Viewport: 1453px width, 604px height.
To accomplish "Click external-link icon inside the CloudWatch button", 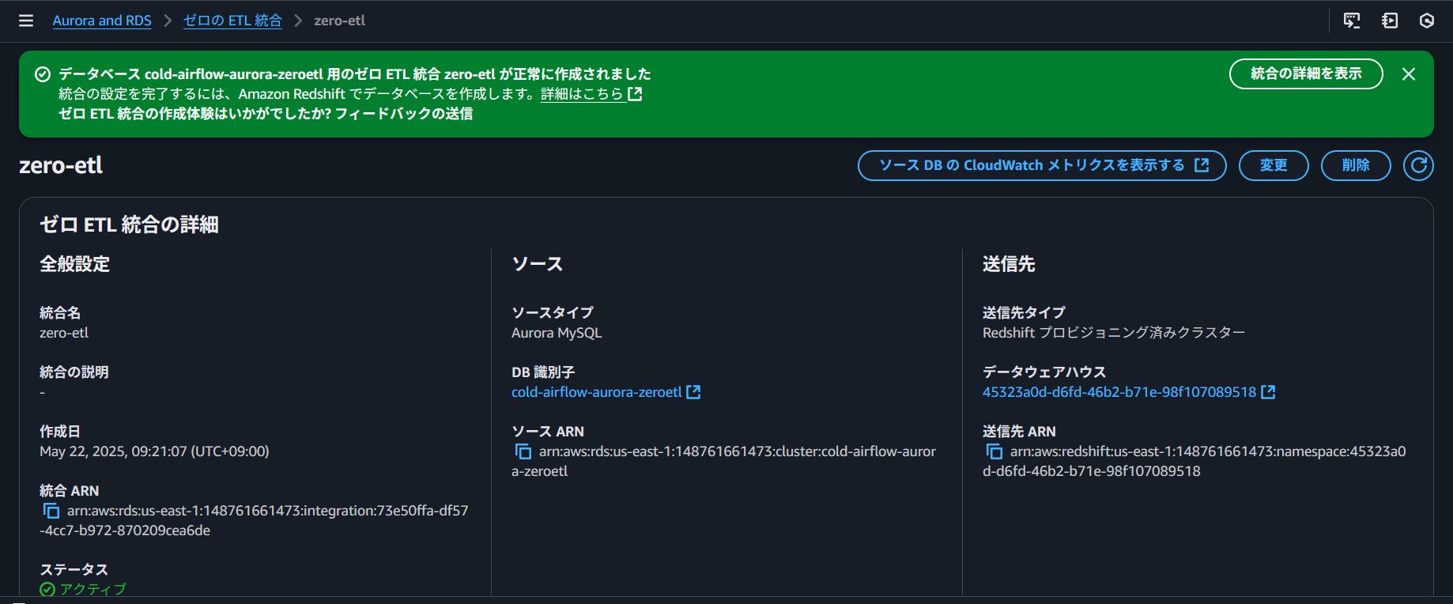I will point(1202,165).
